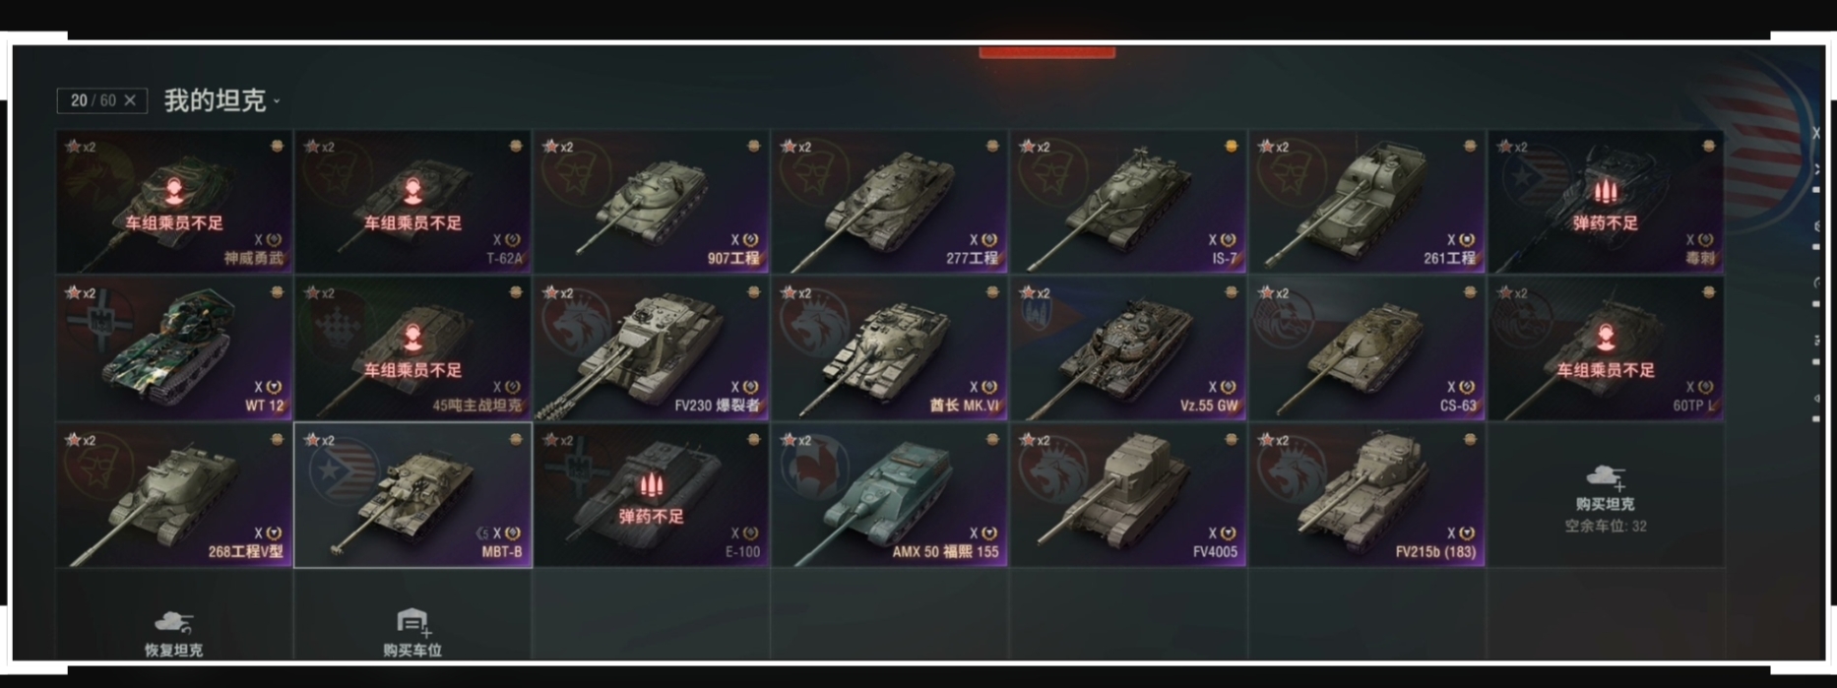
Task: Click the crew-shortage icon on 60TP
Action: [x=1605, y=339]
